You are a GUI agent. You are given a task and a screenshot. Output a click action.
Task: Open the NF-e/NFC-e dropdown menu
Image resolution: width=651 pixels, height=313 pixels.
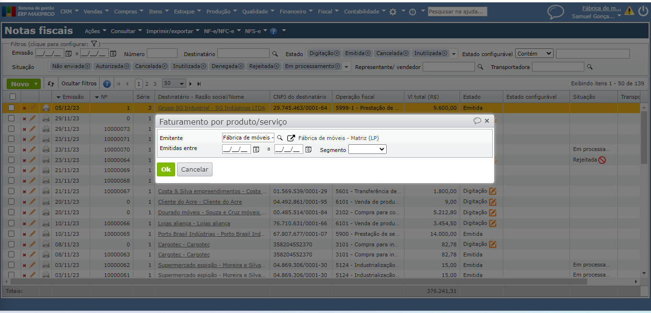coord(222,31)
